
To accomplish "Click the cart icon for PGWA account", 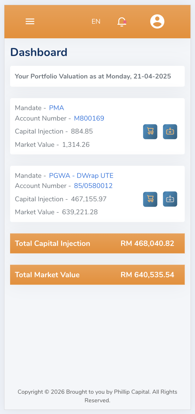I will point(150,199).
